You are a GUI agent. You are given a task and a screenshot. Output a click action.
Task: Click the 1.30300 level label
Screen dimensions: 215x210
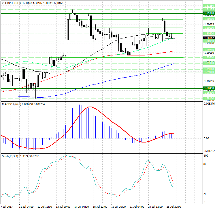click(x=208, y=34)
